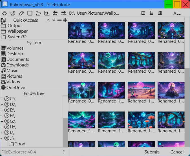
Task: Select the first ruins thumbnail in top row
Action: (x=81, y=30)
